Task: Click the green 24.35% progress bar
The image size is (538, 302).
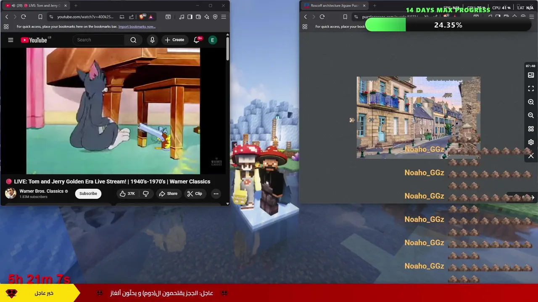Action: point(448,25)
